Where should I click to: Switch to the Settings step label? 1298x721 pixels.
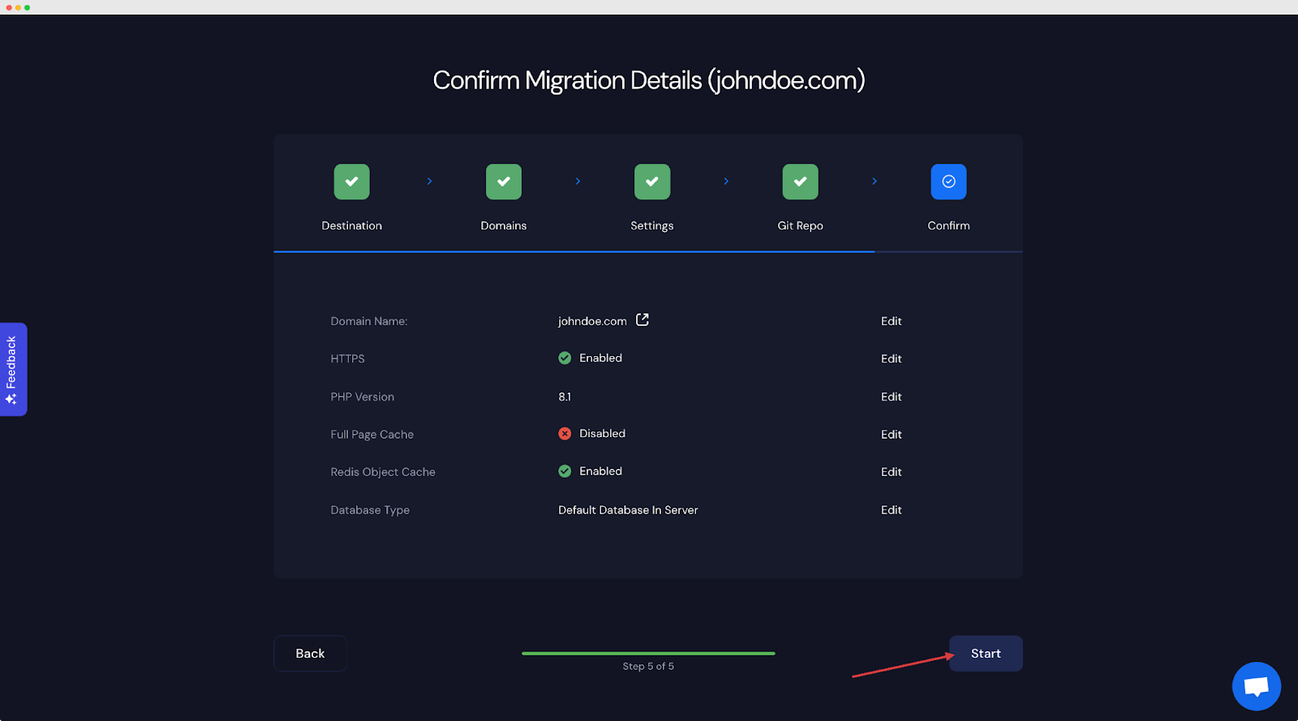tap(651, 225)
